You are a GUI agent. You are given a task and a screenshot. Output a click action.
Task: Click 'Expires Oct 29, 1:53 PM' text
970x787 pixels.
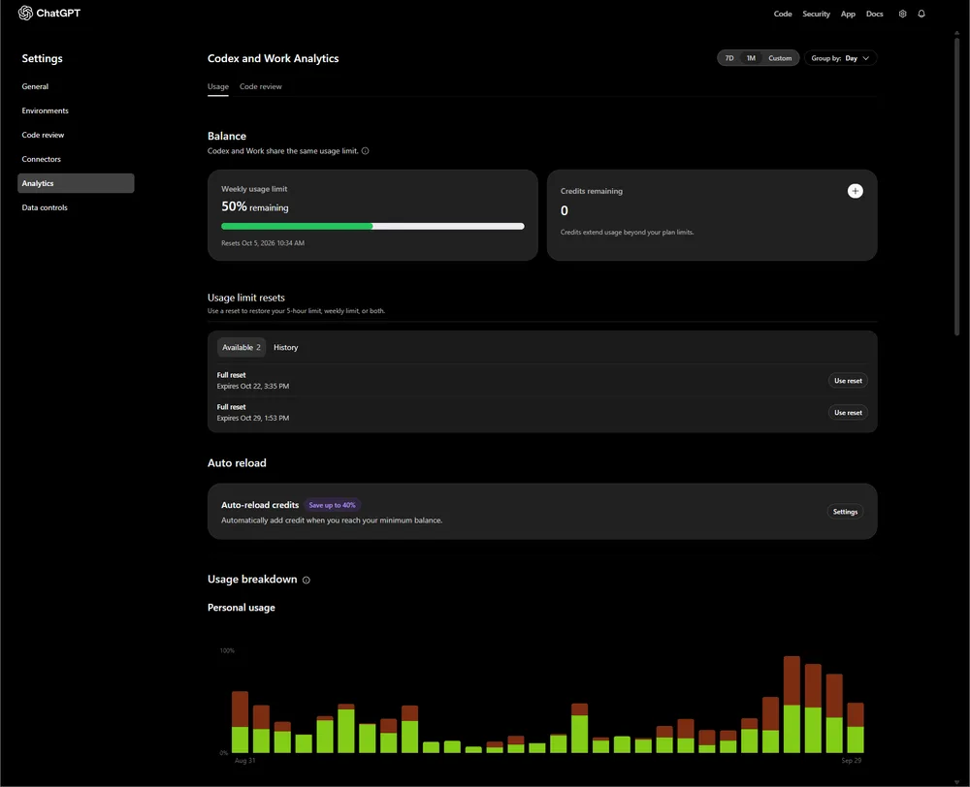click(253, 419)
